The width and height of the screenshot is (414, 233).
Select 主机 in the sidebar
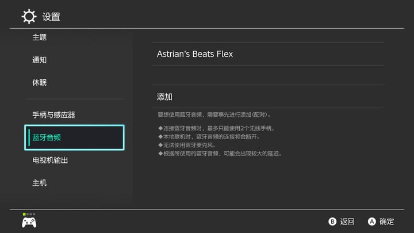[x=39, y=183]
